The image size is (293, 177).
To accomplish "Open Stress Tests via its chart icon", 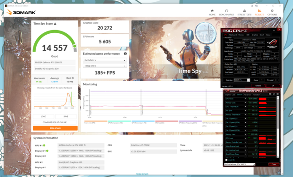I will pos(244,11).
